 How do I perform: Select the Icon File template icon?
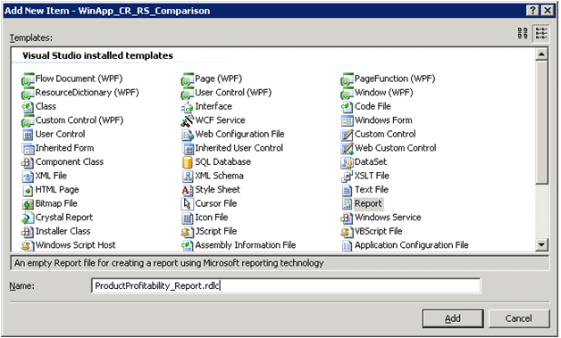(187, 218)
